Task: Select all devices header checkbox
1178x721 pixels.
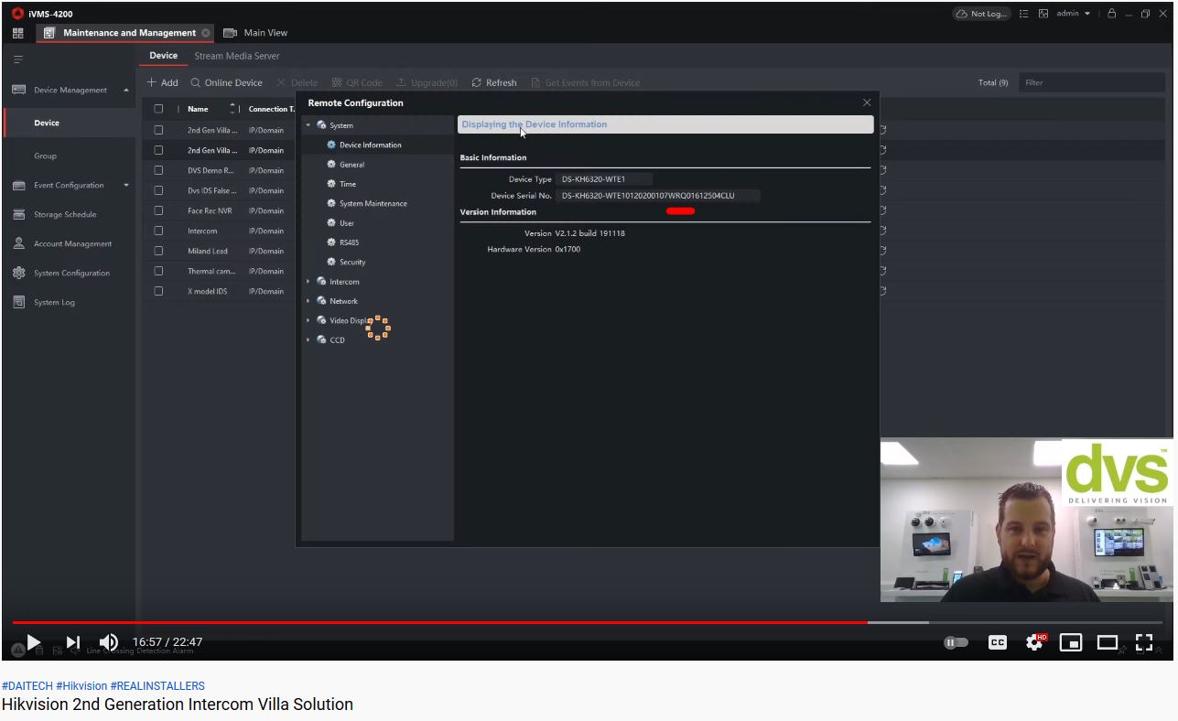Action: 158,109
